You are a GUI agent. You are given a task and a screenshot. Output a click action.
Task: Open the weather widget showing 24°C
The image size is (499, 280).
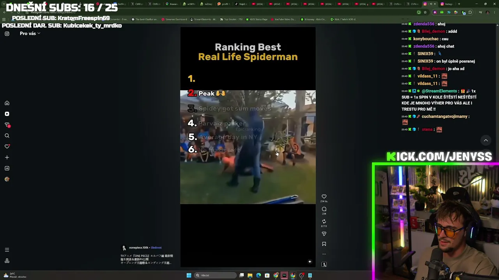coord(14,275)
